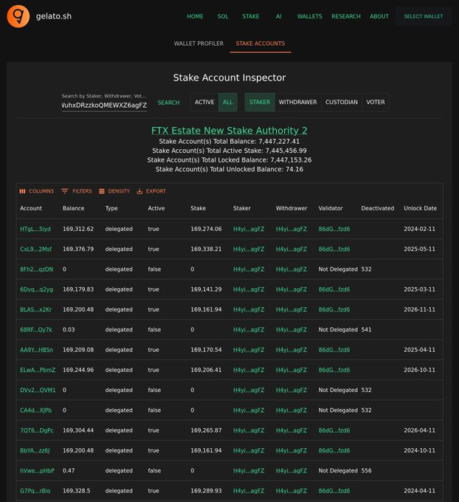Image resolution: width=459 pixels, height=502 pixels.
Task: Open stake account 6Dvq...q2yg
Action: (36, 289)
